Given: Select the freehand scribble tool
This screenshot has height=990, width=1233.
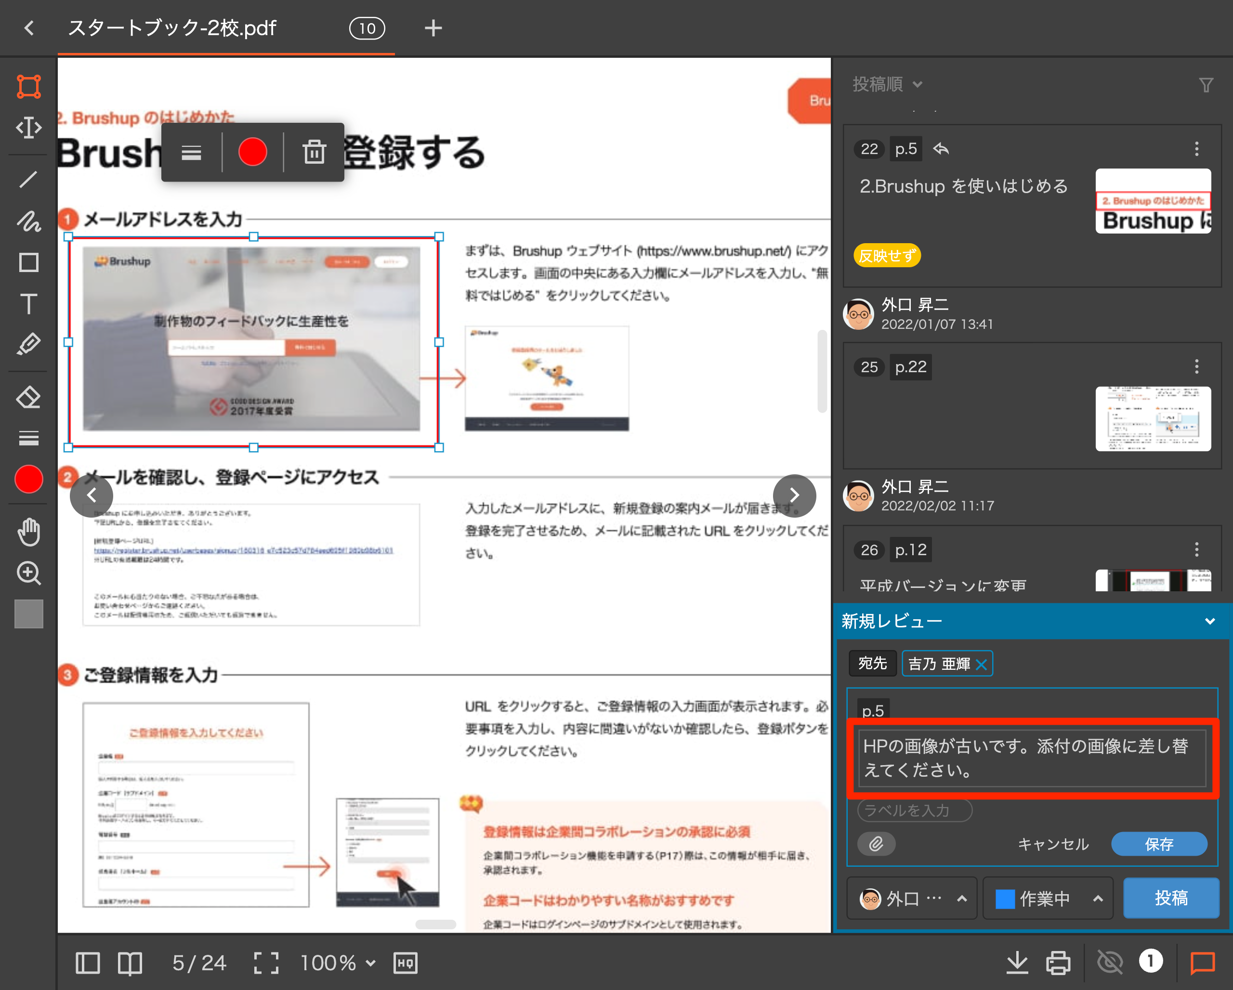Looking at the screenshot, I should [28, 221].
